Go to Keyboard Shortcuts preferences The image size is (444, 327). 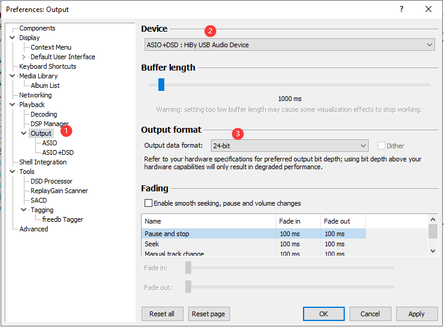coord(48,66)
